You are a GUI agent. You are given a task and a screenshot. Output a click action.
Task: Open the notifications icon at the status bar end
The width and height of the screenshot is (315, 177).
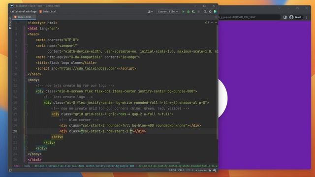(x=215, y=170)
